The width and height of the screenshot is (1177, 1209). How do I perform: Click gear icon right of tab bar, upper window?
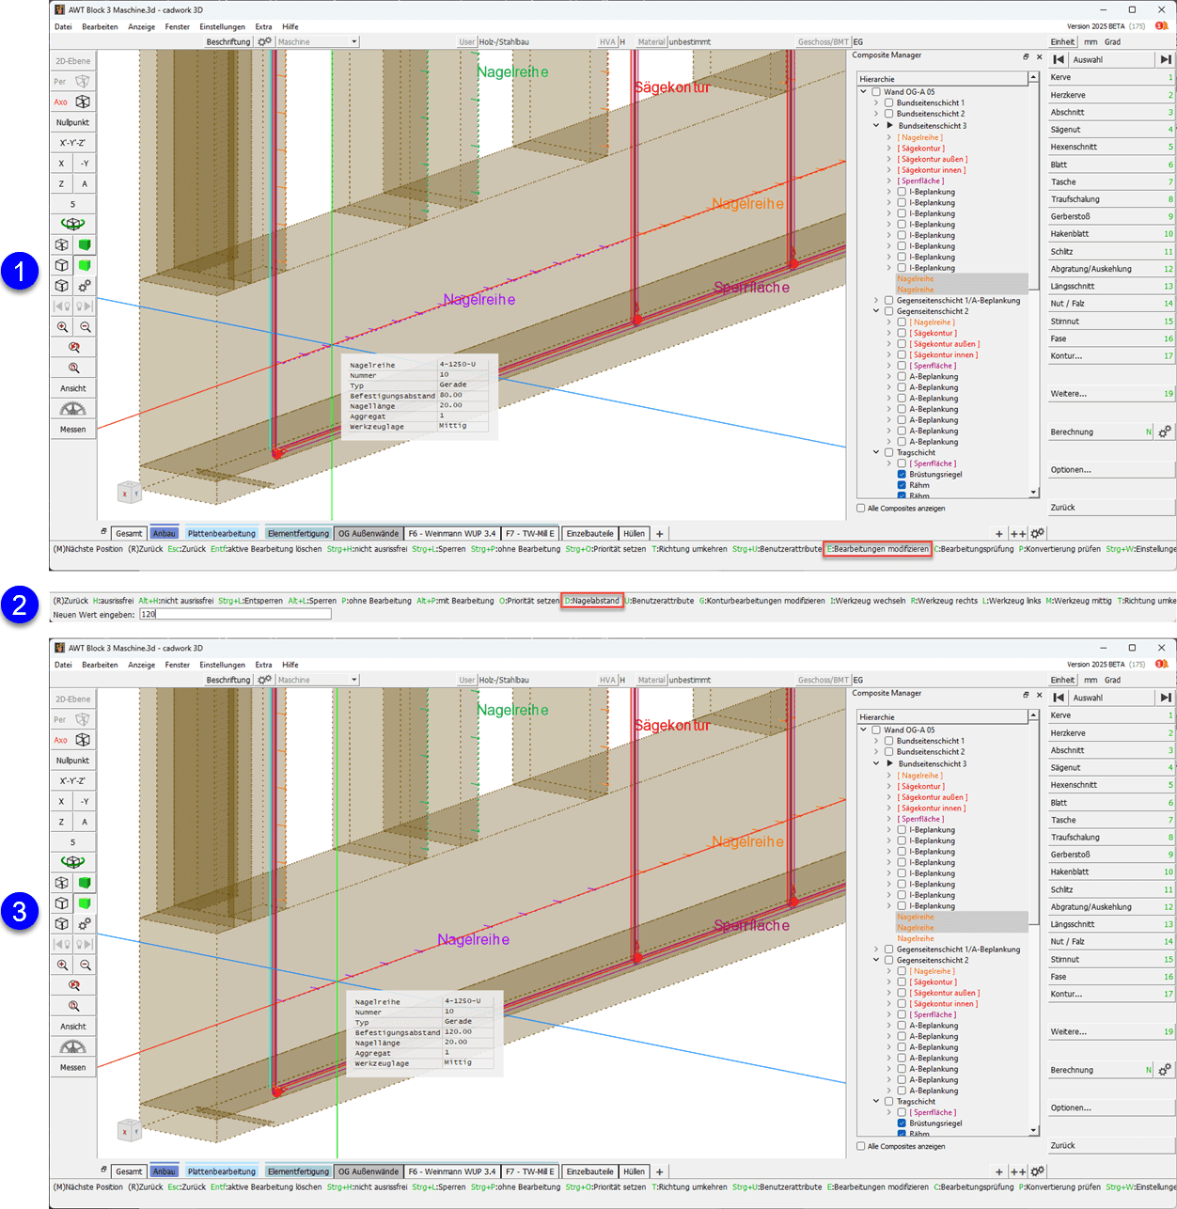[x=1037, y=533]
